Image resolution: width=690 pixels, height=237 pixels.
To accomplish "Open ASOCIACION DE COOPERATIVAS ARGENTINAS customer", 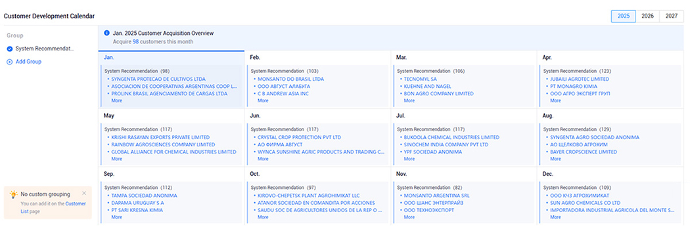I will click(174, 87).
